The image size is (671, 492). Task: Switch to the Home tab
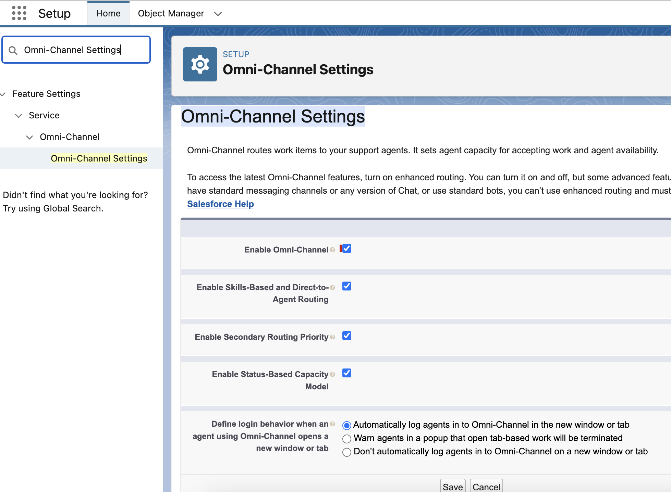[108, 13]
